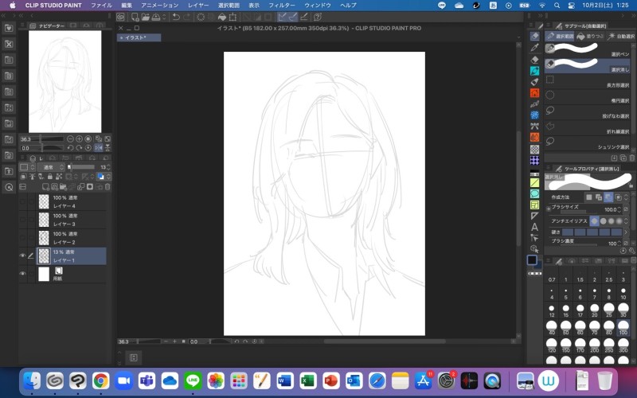Toggle visibility of the 用紙 paper layer
This screenshot has width=637, height=398.
point(22,274)
